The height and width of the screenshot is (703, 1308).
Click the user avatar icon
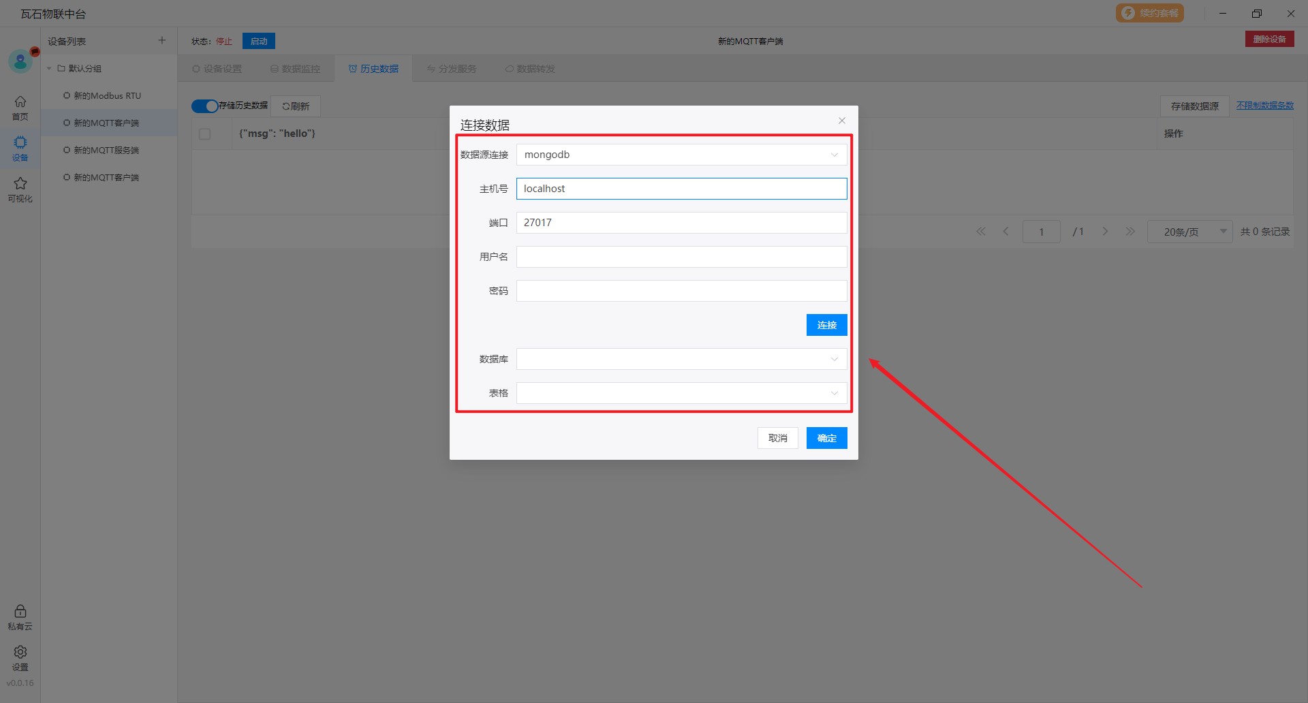20,62
